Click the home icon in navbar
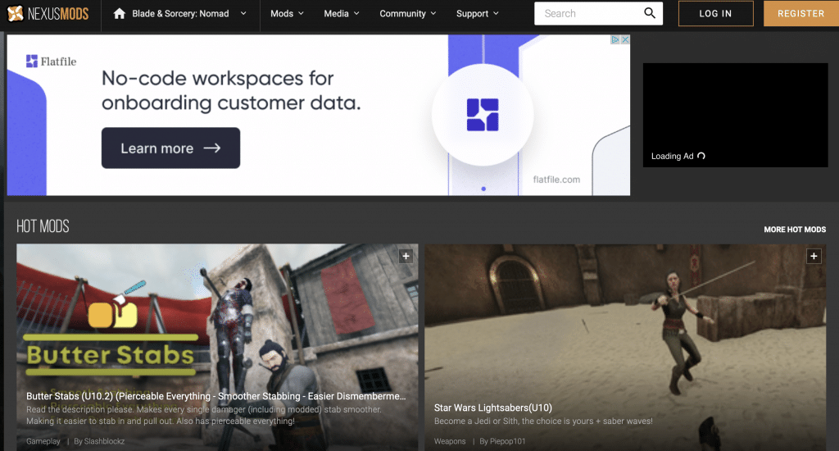This screenshot has height=451, width=839. [120, 13]
